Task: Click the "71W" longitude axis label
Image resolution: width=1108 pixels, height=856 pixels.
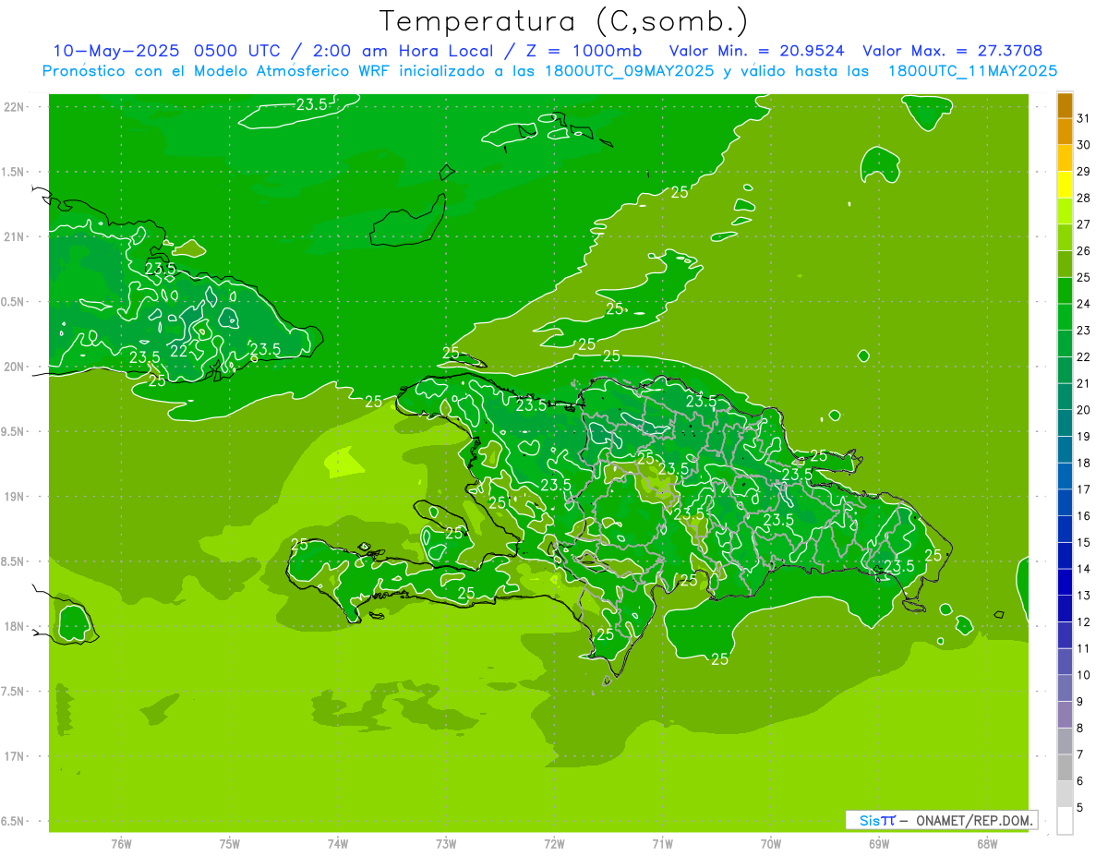Action: [x=662, y=844]
